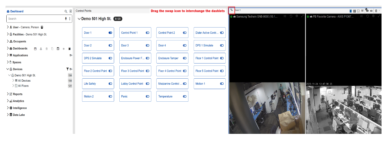Delete the Door 1 dashlet with trash icon

pyautogui.click(x=376, y=11)
